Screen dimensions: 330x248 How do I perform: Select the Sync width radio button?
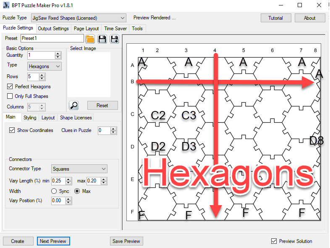[54, 191]
